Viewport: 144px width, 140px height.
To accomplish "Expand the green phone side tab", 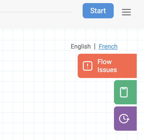I will [125, 92].
